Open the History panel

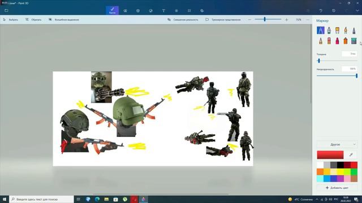pyautogui.click(x=334, y=11)
